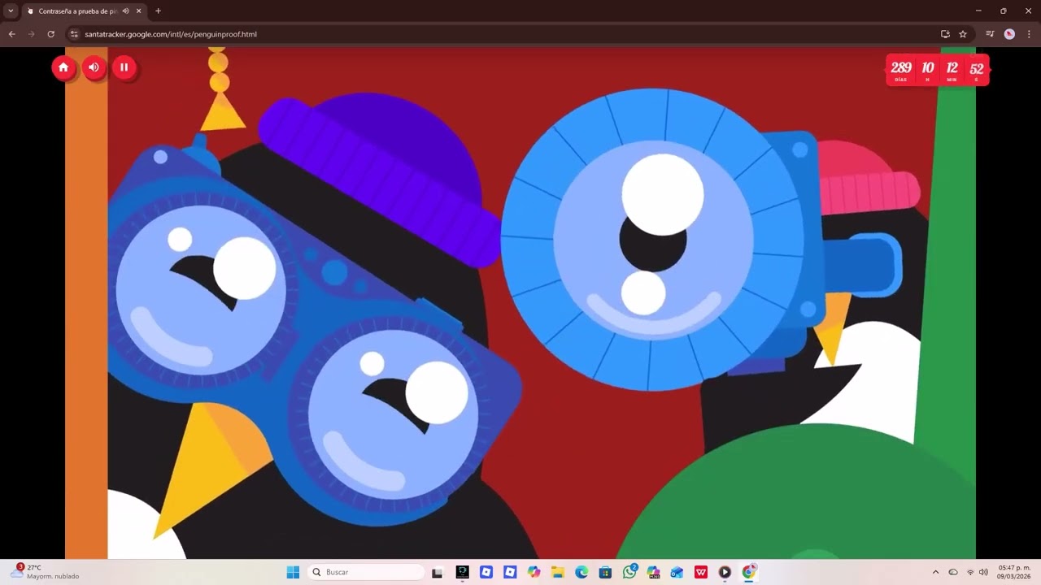Open the media player in taskbar
The image size is (1041, 585).
(x=725, y=572)
